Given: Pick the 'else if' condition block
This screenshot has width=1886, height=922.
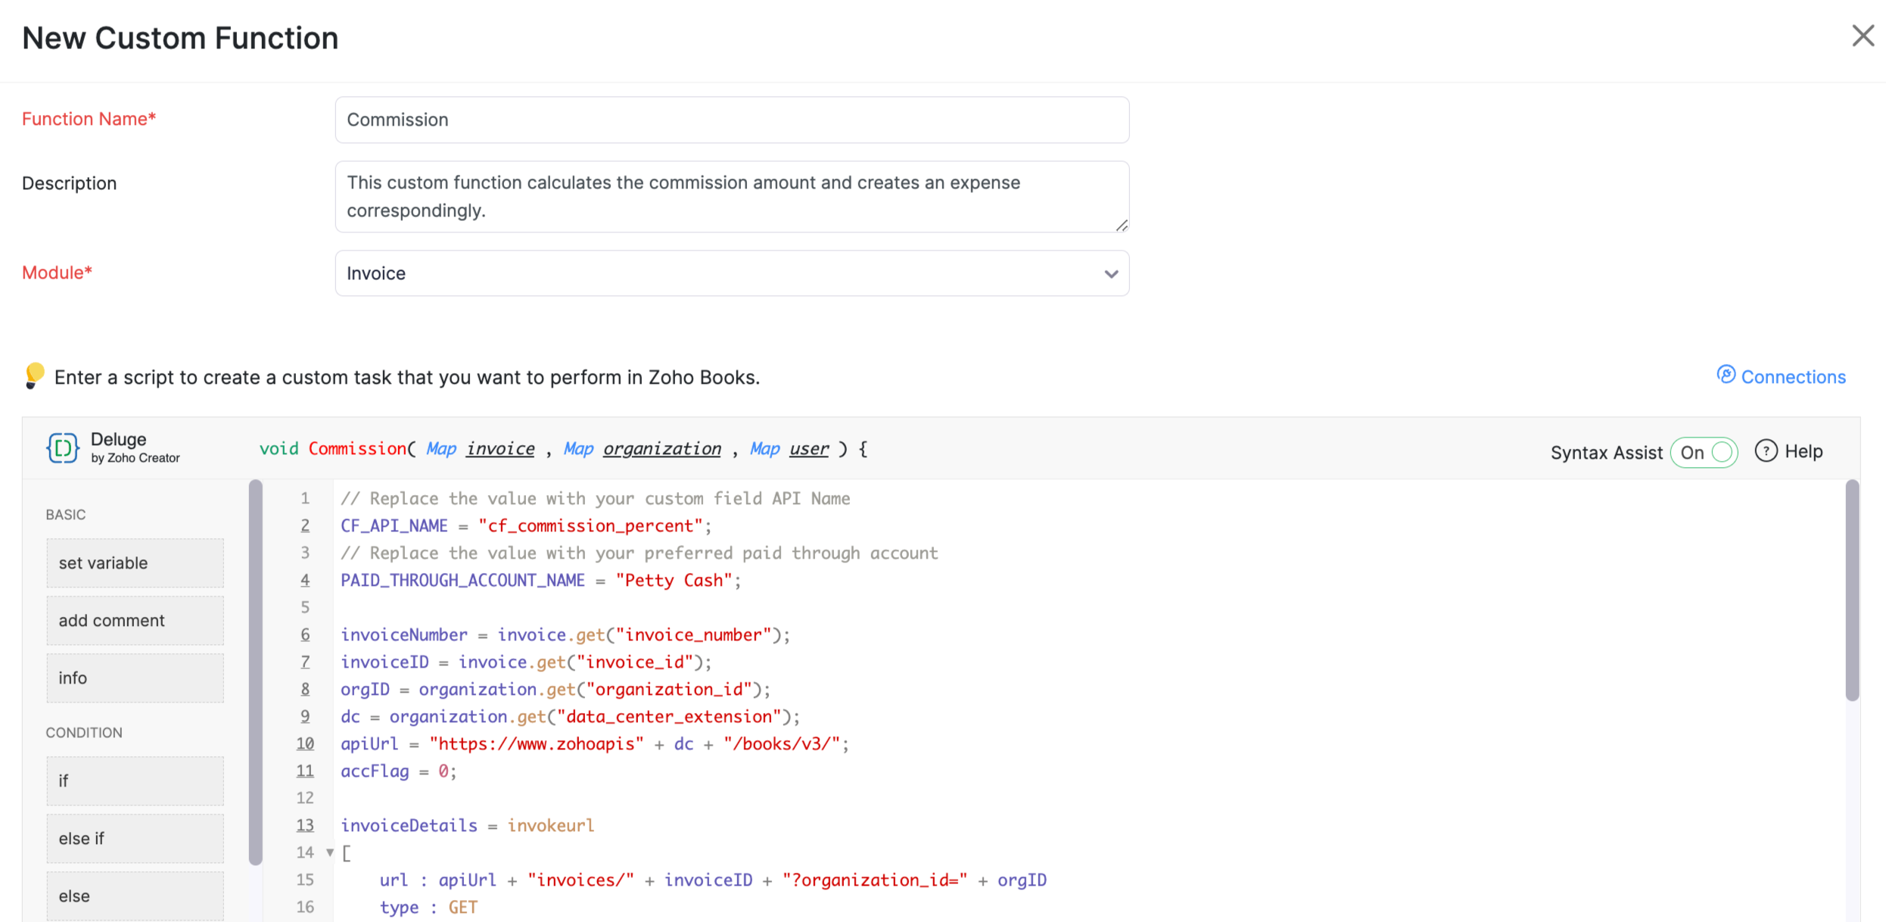Looking at the screenshot, I should point(135,839).
